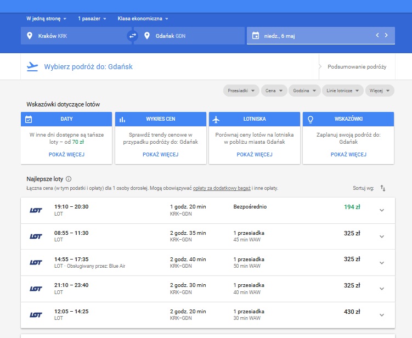The height and width of the screenshot is (338, 412).
Task: Open the W jedną stronę trip type dropdown
Action: coord(46,19)
